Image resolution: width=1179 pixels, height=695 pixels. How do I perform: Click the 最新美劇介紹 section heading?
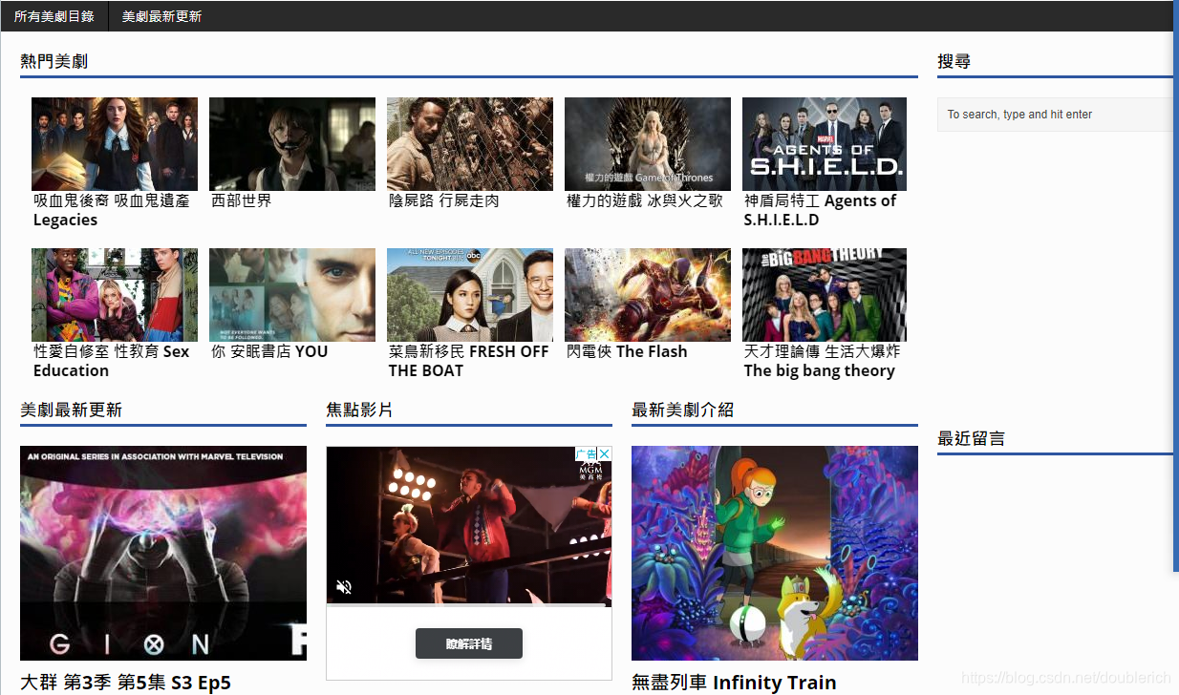click(x=683, y=410)
